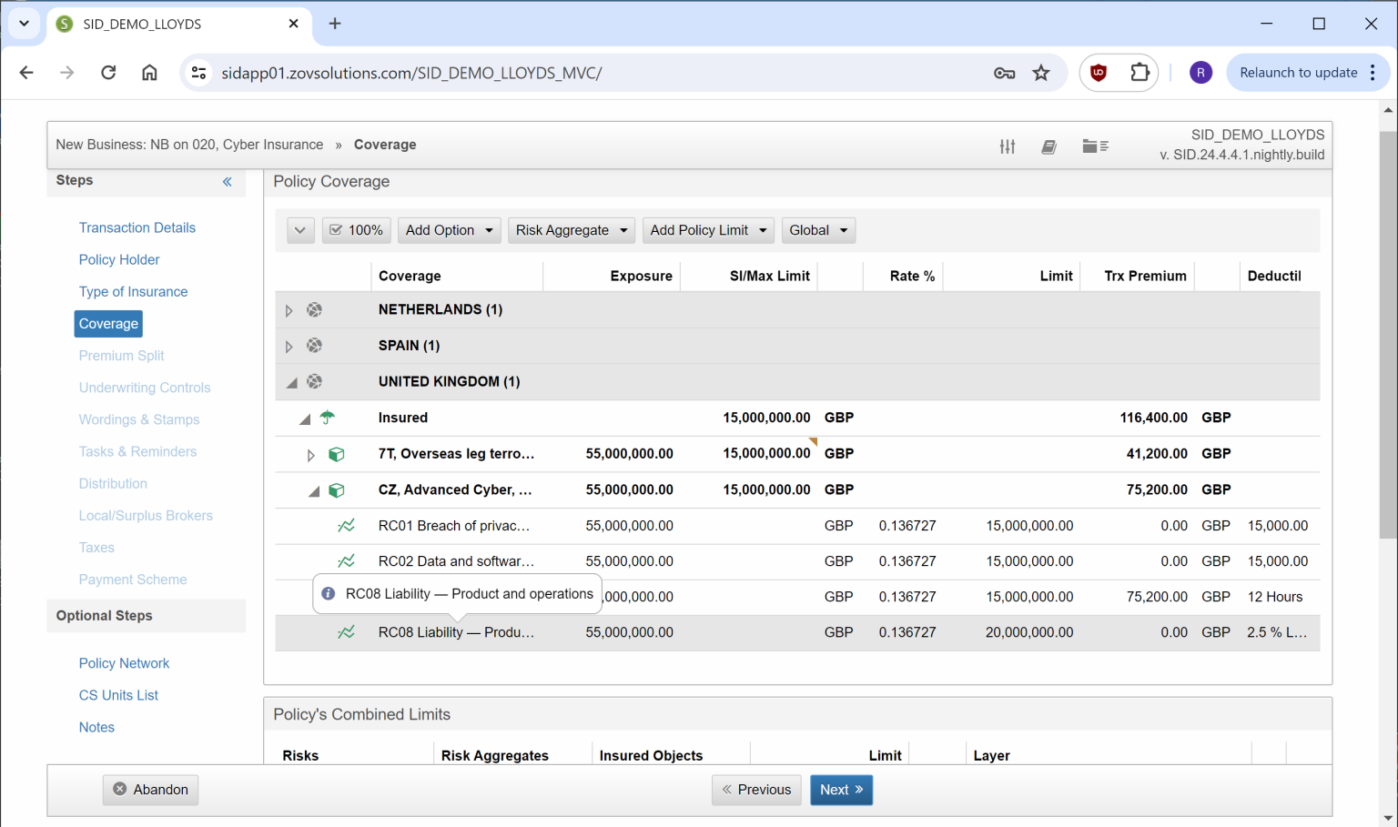Collapse the Steps panel with double chevron
This screenshot has width=1398, height=827.
[228, 182]
